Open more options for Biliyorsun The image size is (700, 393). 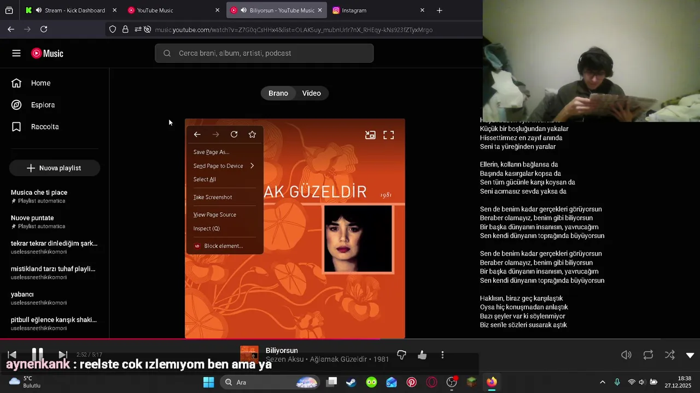click(442, 355)
